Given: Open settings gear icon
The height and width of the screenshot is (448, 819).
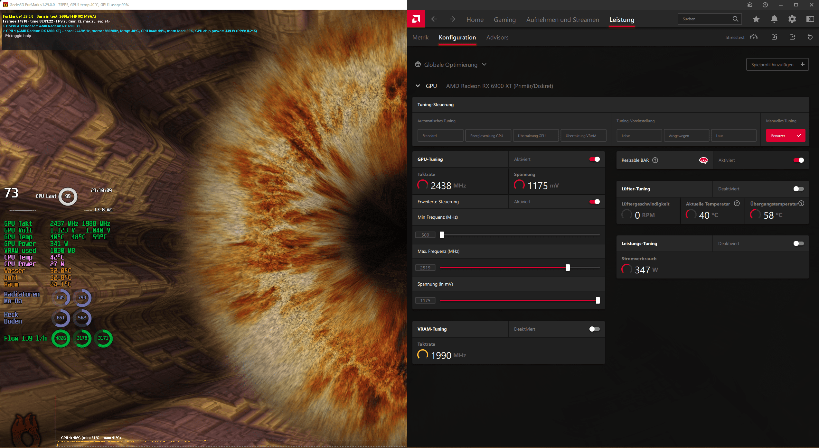Looking at the screenshot, I should click(x=792, y=19).
